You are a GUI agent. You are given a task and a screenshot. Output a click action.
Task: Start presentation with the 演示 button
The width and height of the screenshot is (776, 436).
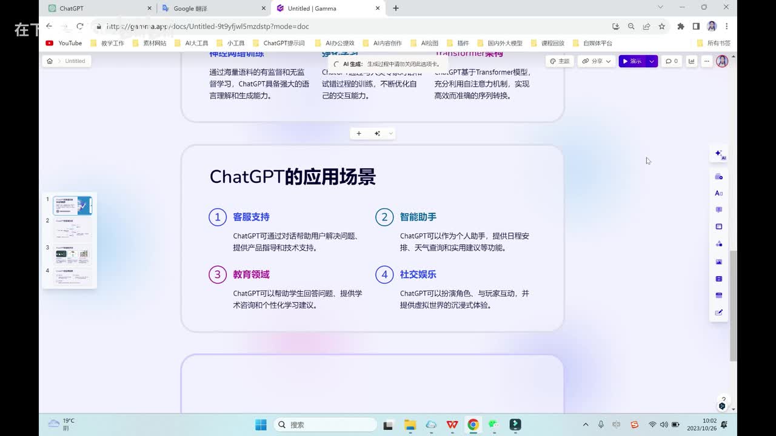632,61
